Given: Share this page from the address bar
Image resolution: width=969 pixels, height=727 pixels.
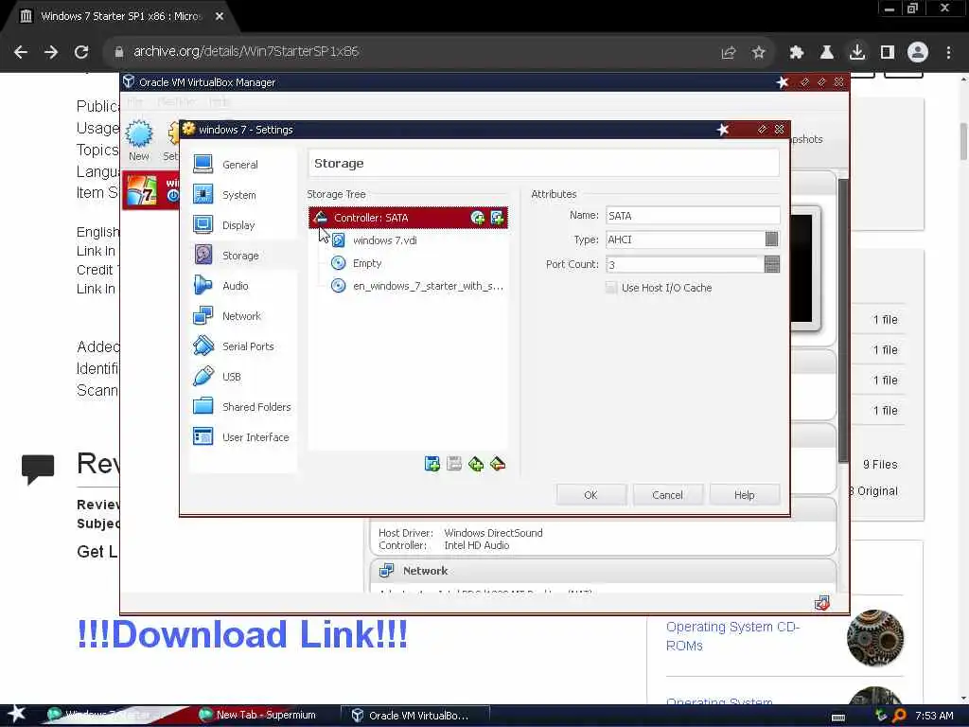Looking at the screenshot, I should [x=728, y=53].
